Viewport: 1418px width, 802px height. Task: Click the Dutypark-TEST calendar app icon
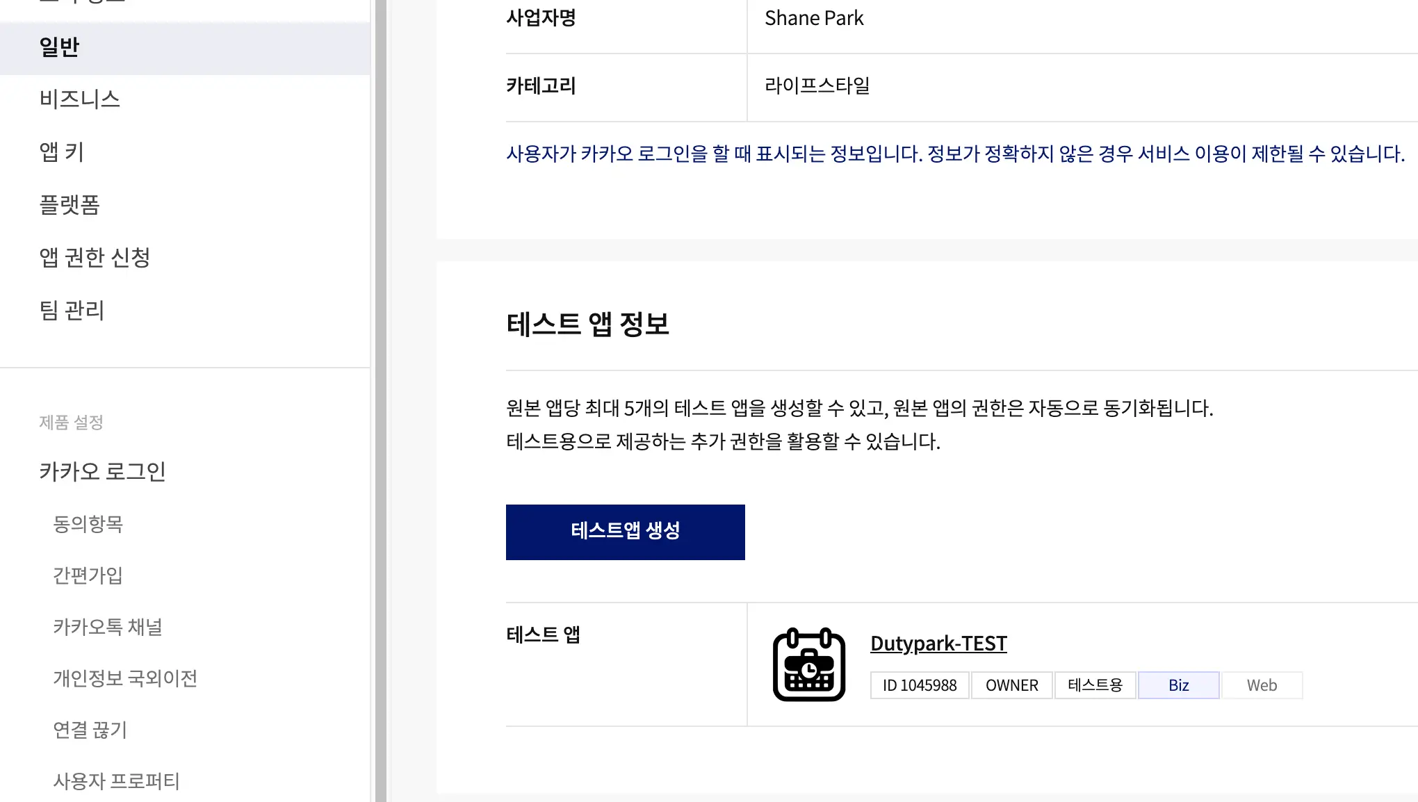808,664
